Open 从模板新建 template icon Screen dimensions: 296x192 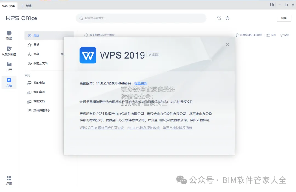9,49
